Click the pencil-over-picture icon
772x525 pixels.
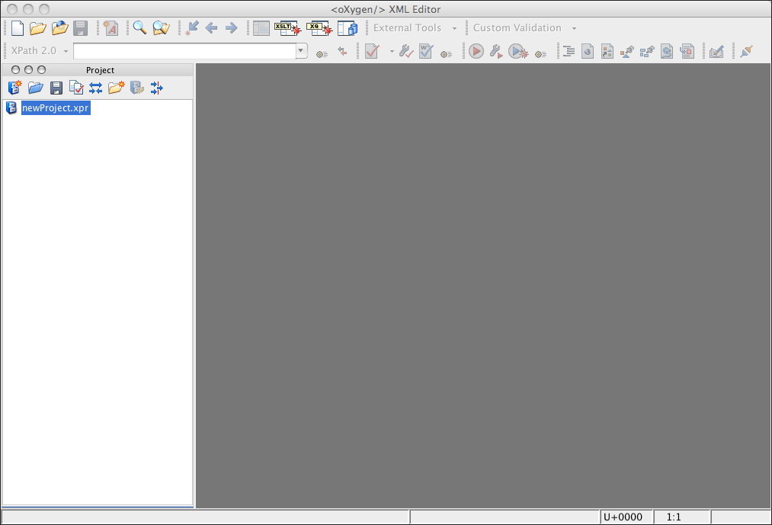(x=716, y=51)
